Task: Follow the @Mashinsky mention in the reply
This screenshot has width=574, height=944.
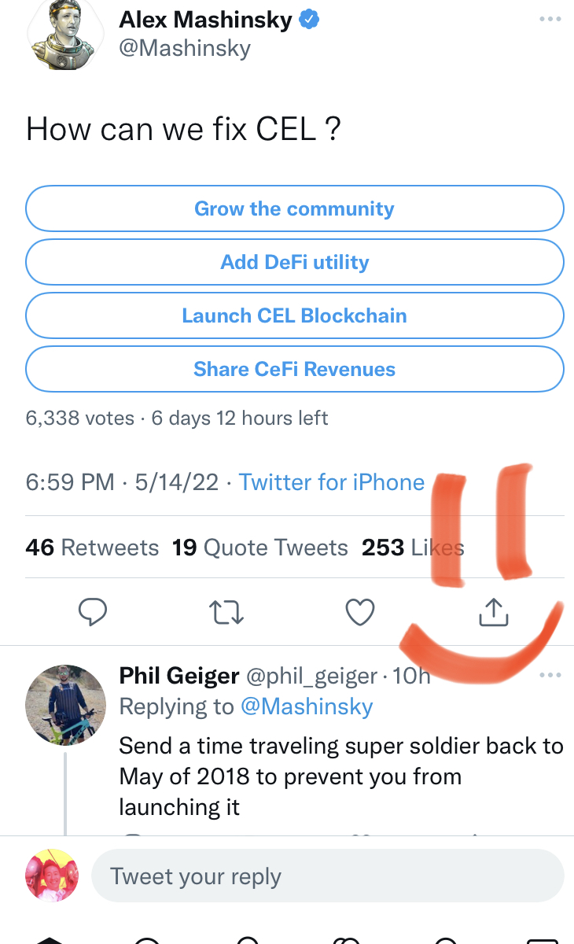Action: click(307, 706)
